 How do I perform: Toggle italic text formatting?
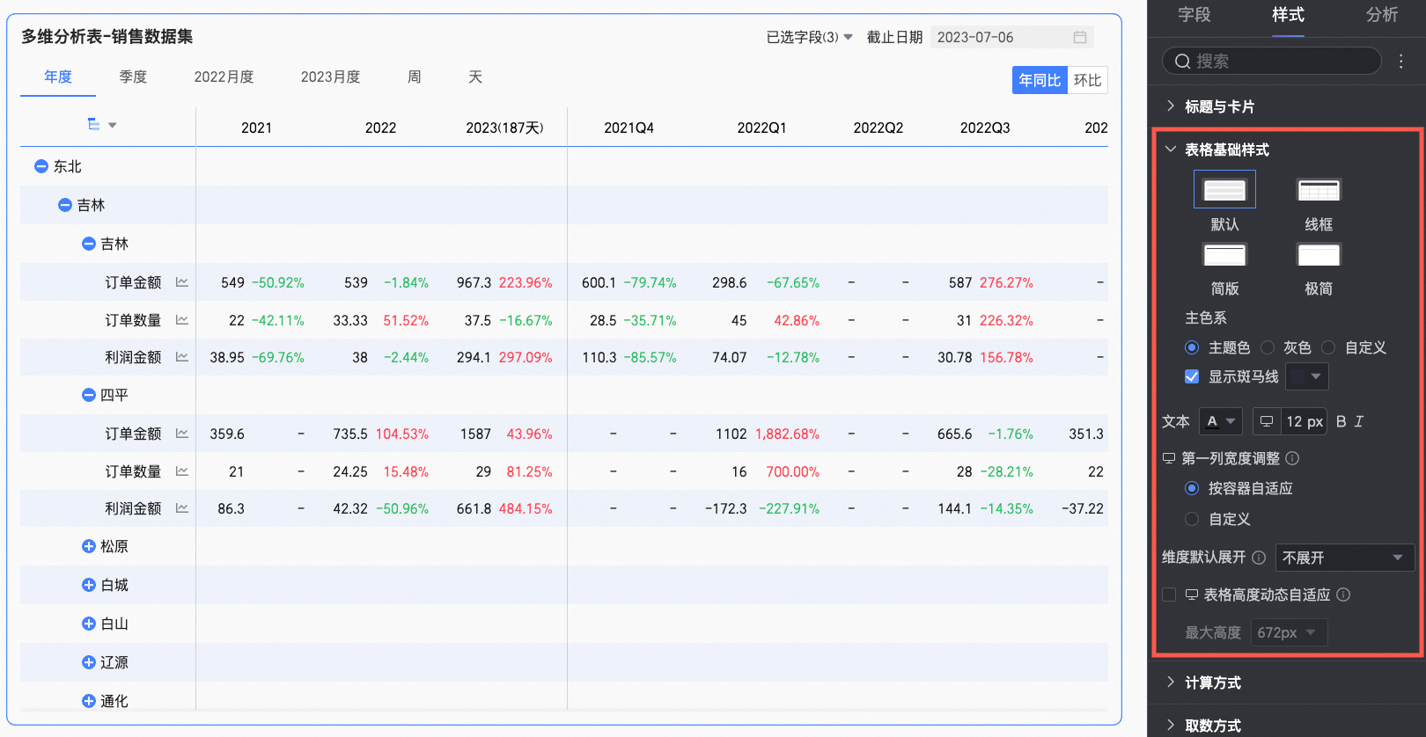[x=1359, y=421]
